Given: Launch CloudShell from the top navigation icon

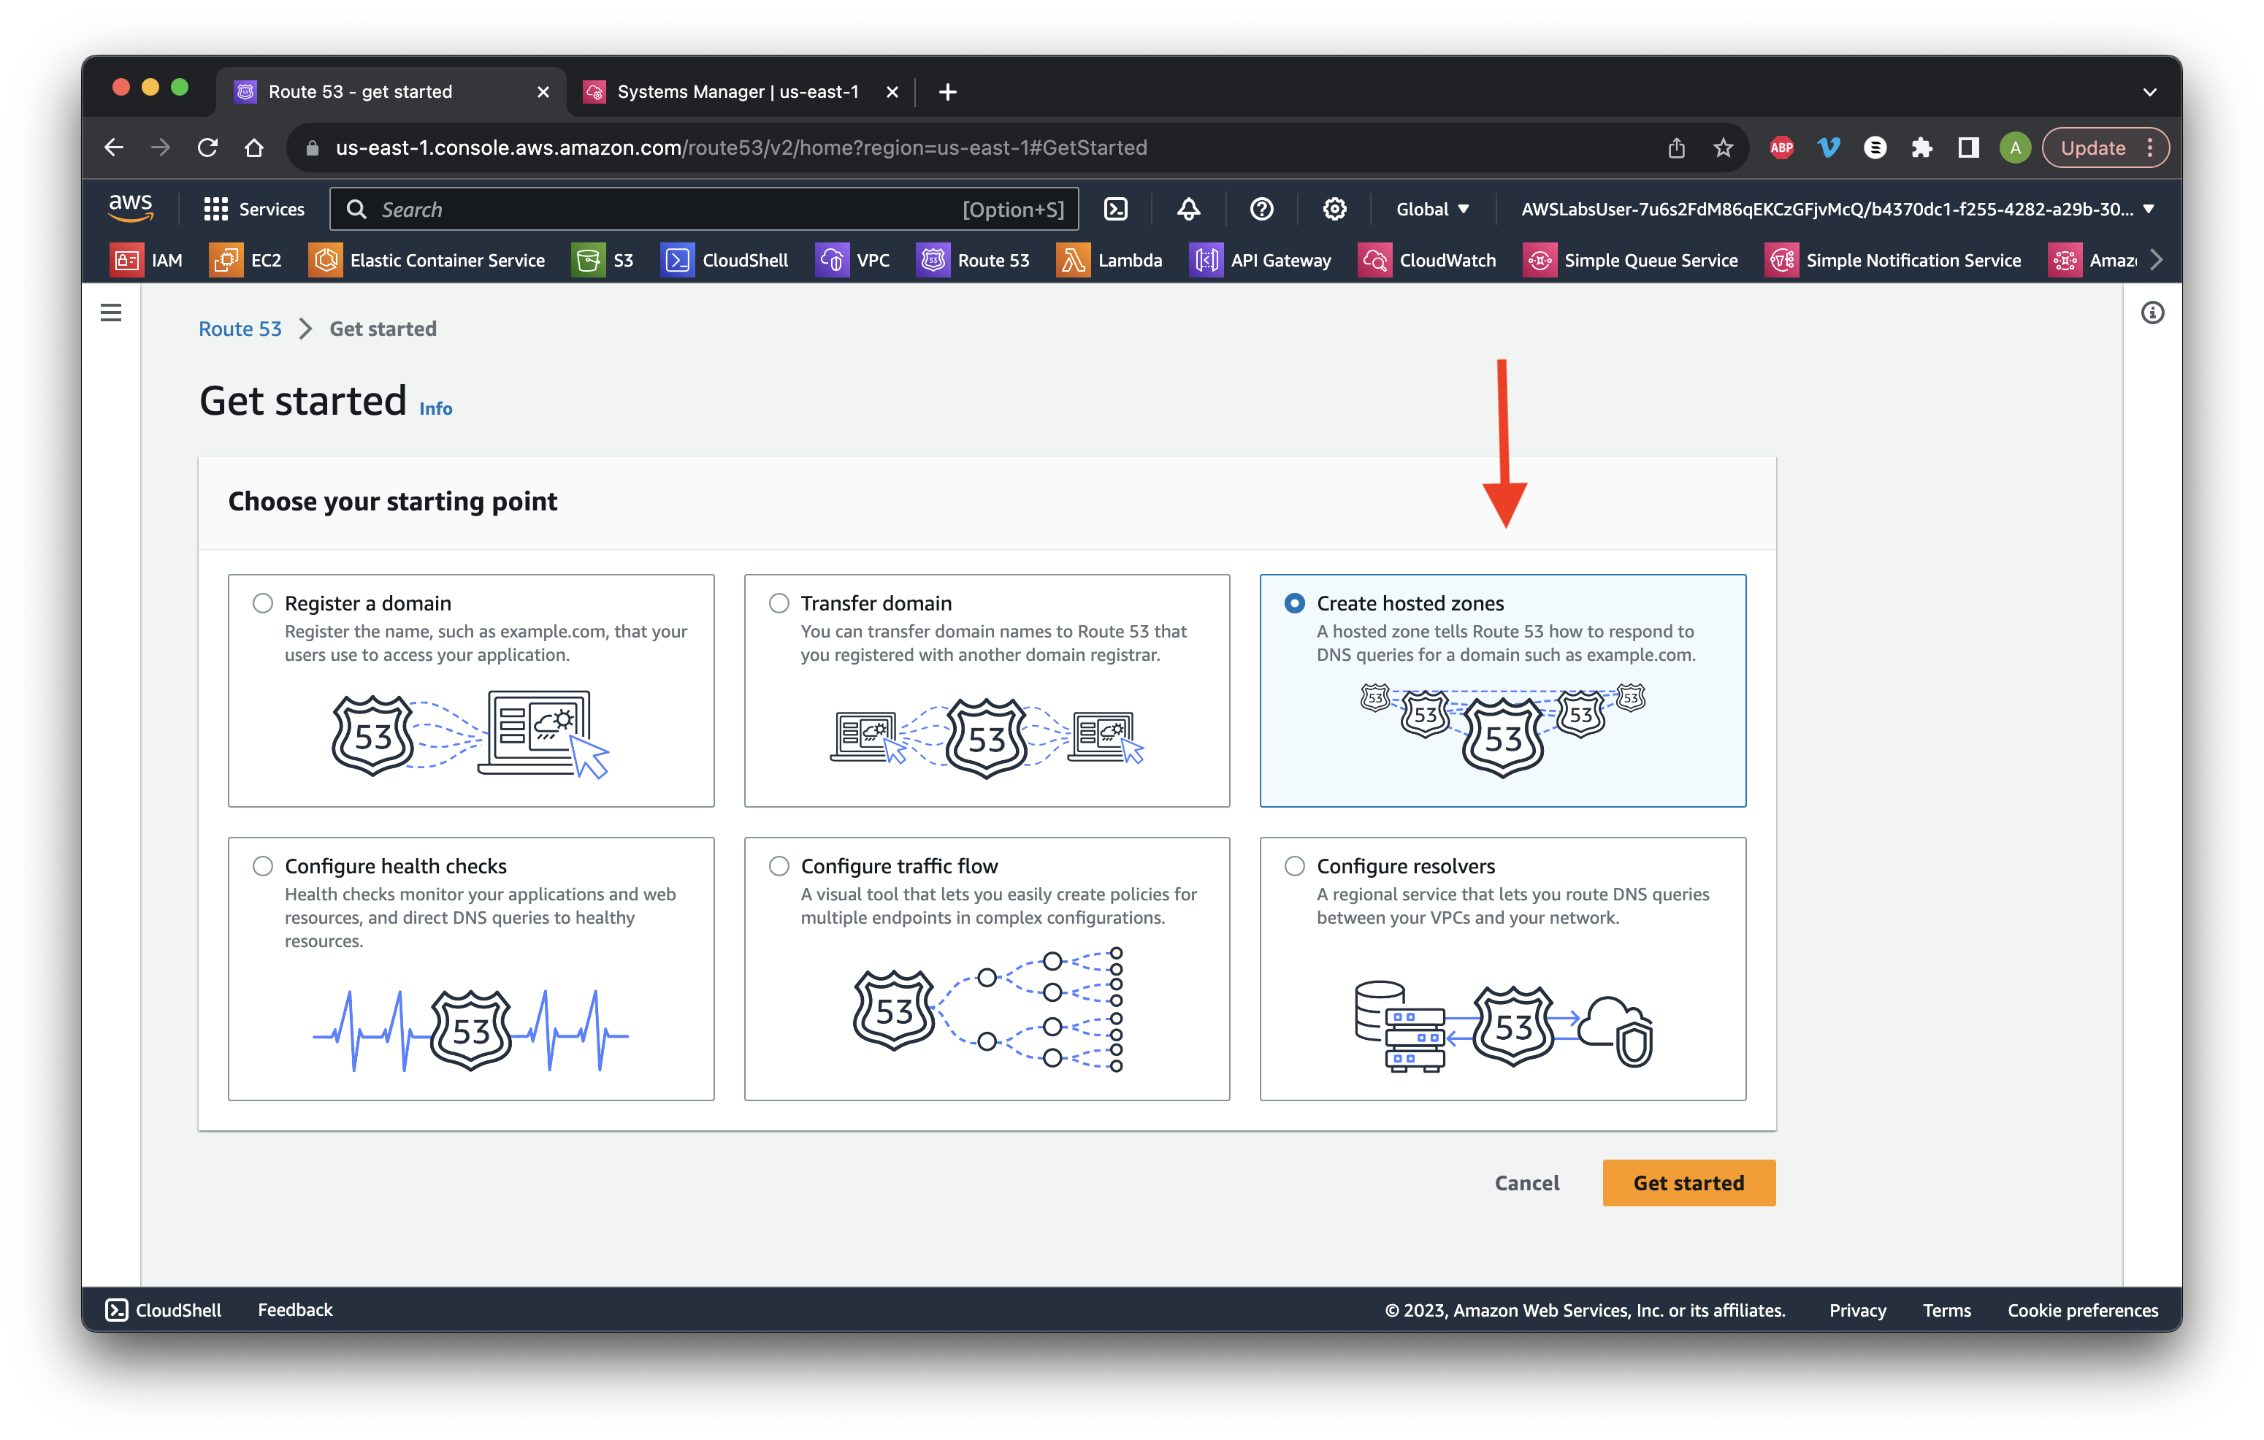Looking at the screenshot, I should [1116, 209].
